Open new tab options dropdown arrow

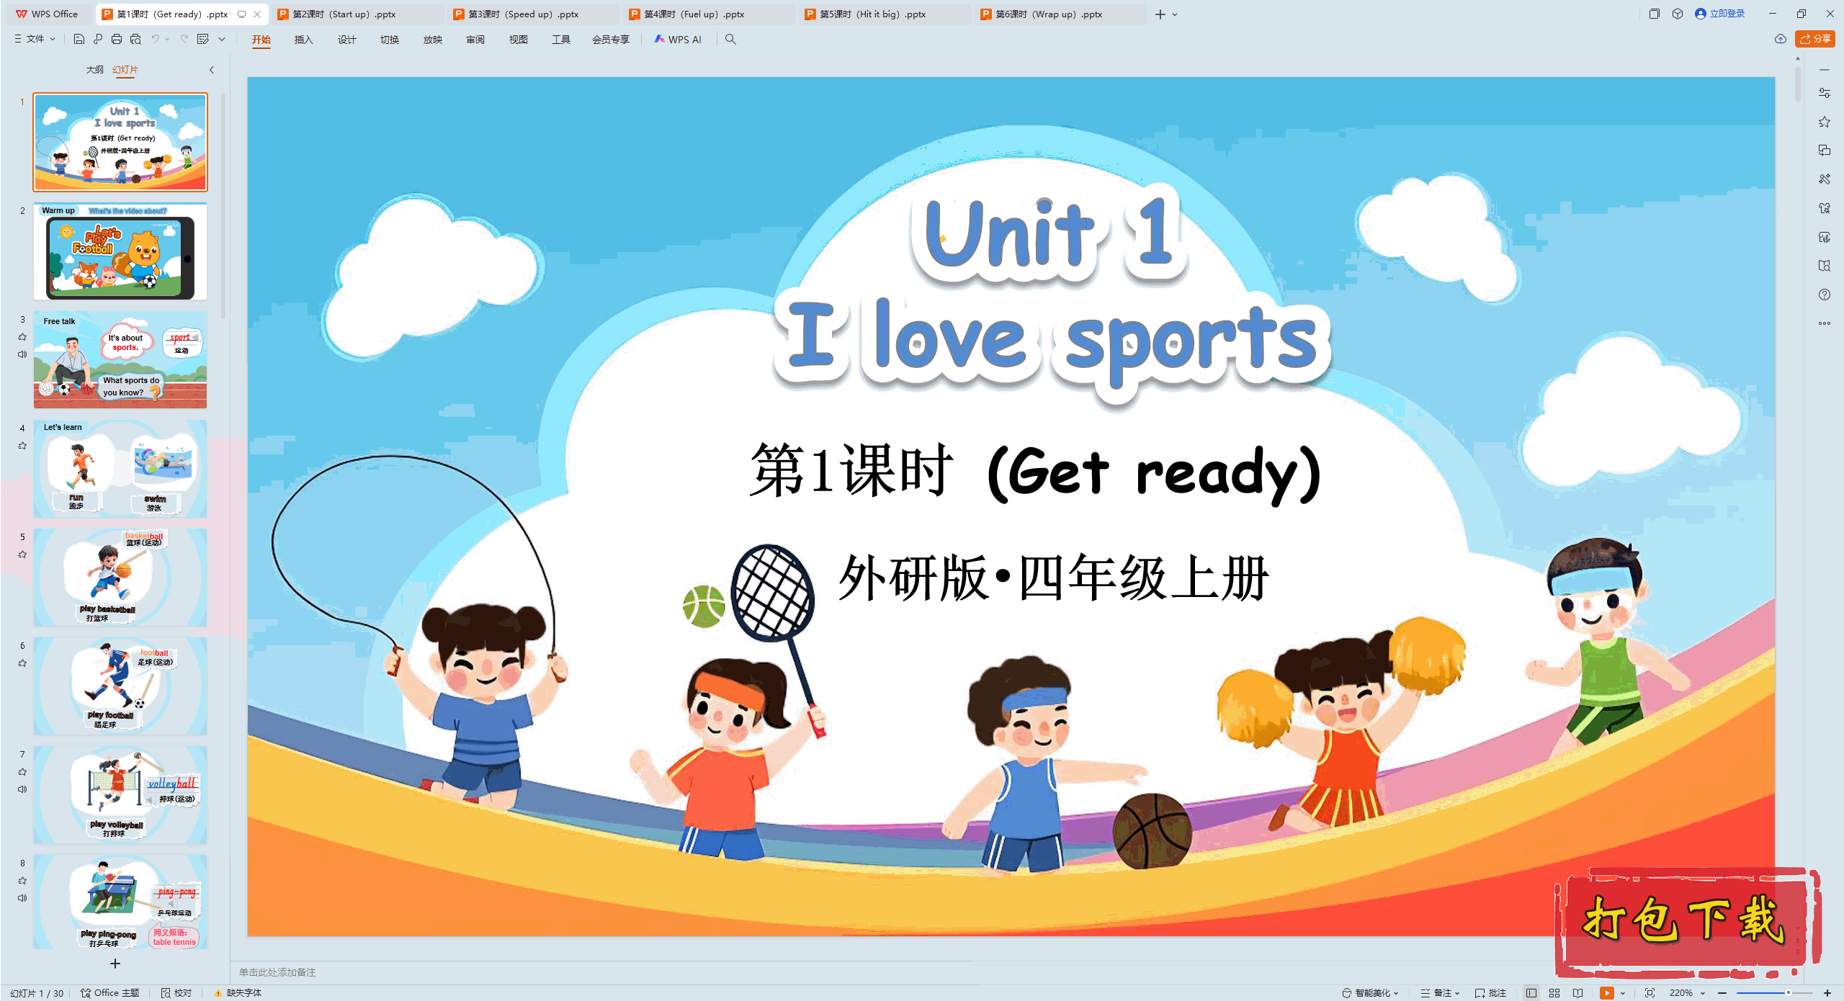[1175, 14]
